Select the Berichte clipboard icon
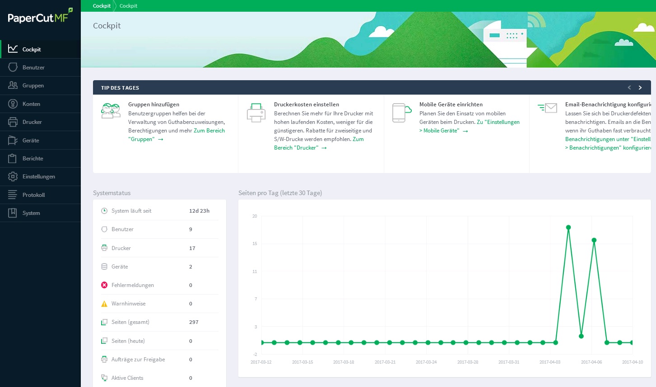Image resolution: width=656 pixels, height=387 pixels. click(x=13, y=159)
